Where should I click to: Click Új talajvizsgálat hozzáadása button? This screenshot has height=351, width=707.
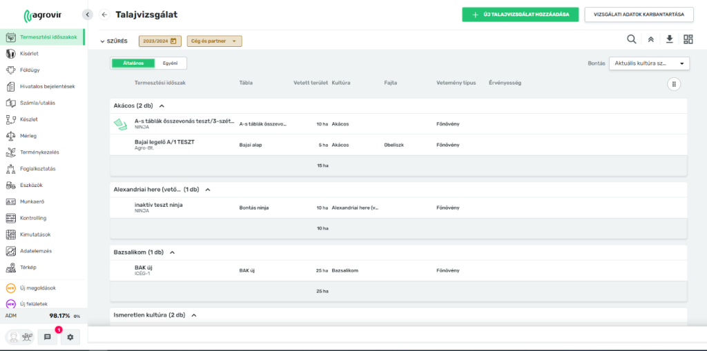(x=521, y=14)
